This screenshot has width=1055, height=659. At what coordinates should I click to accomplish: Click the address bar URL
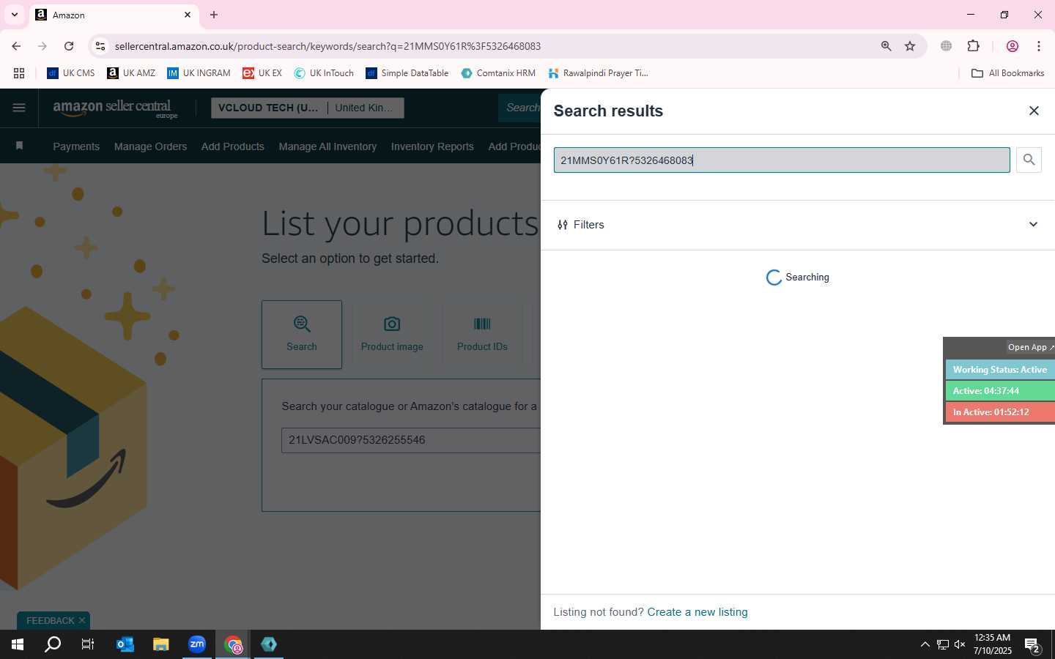click(327, 46)
